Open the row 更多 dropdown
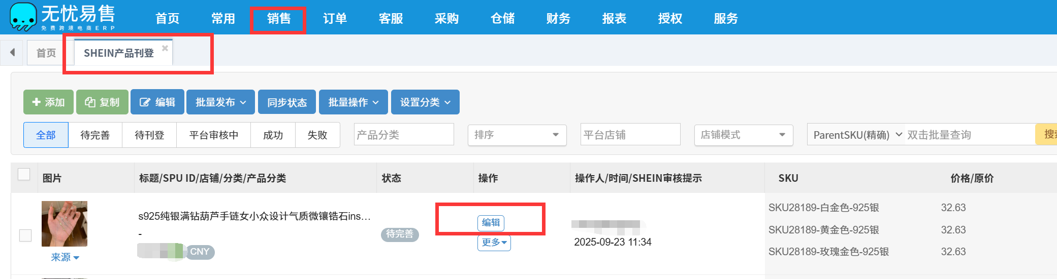The width and height of the screenshot is (1057, 279). [x=494, y=243]
